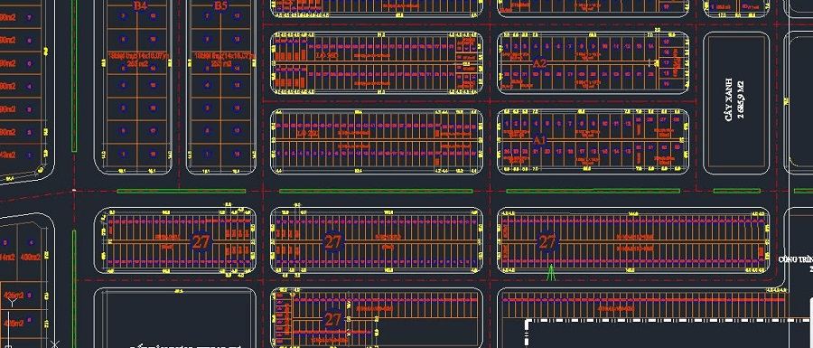Select the B4 block label
This screenshot has width=813, height=348.
click(x=140, y=5)
